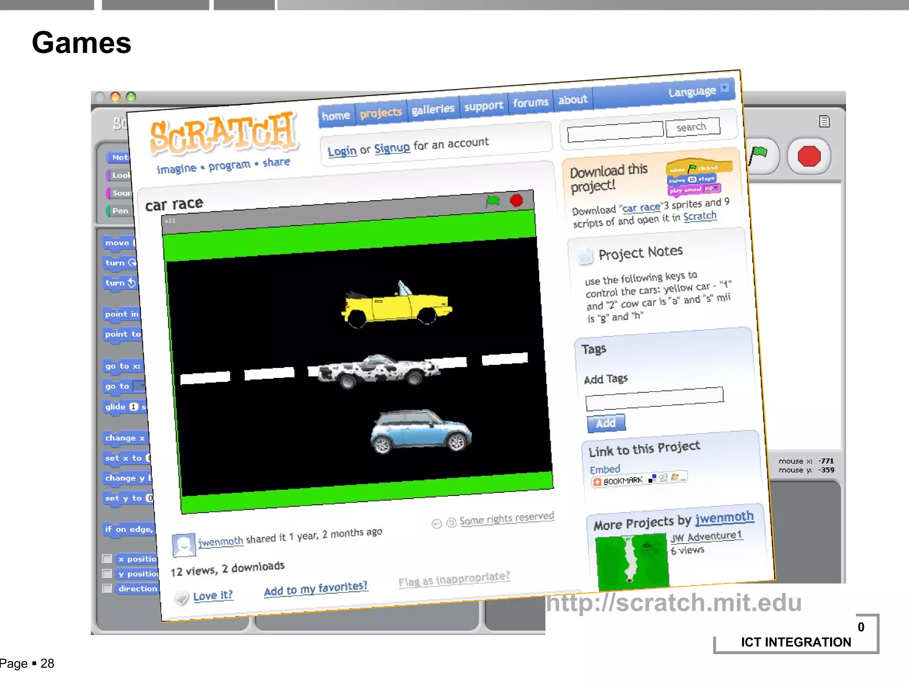The image size is (909, 682).
Task: Click the glide block
Action: tap(125, 407)
